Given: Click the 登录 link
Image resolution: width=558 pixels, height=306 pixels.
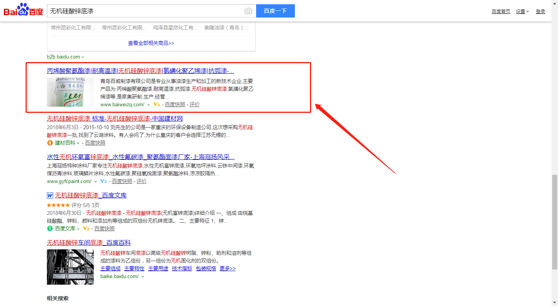Looking at the screenshot, I should [541, 12].
